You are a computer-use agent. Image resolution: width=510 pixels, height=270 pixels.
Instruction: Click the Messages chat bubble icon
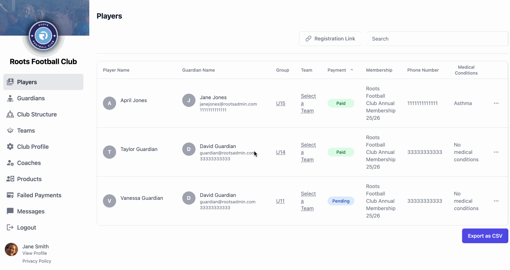point(10,211)
